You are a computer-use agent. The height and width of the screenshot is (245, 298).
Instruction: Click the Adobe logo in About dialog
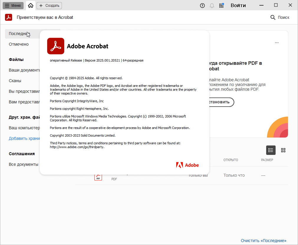tap(187, 165)
